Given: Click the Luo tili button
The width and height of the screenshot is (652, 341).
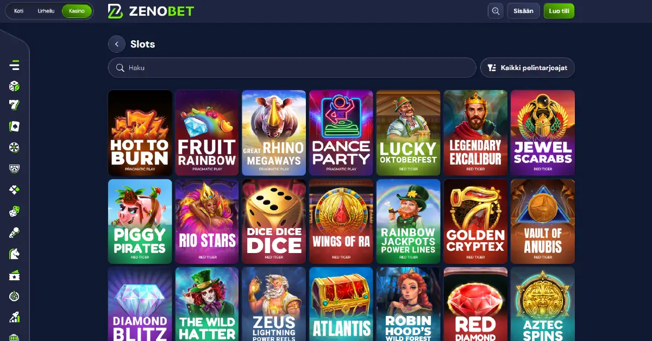Looking at the screenshot, I should click(559, 11).
